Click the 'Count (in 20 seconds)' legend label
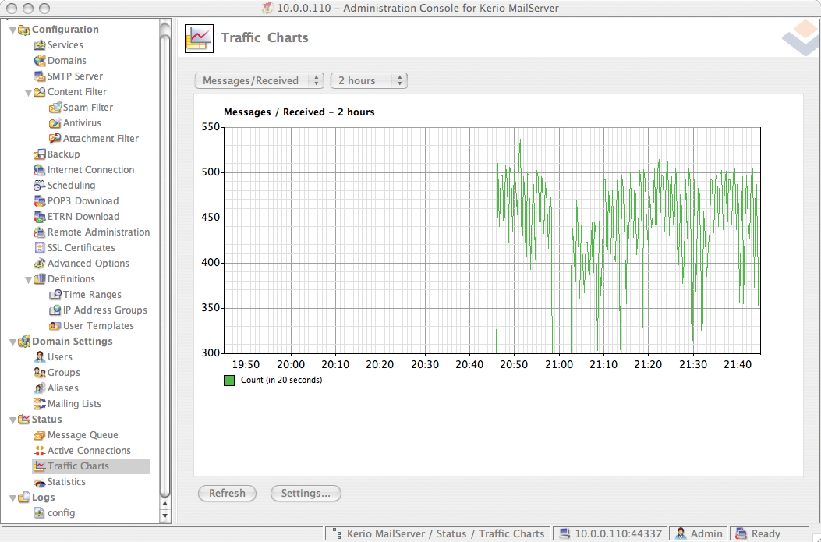 [x=281, y=381]
